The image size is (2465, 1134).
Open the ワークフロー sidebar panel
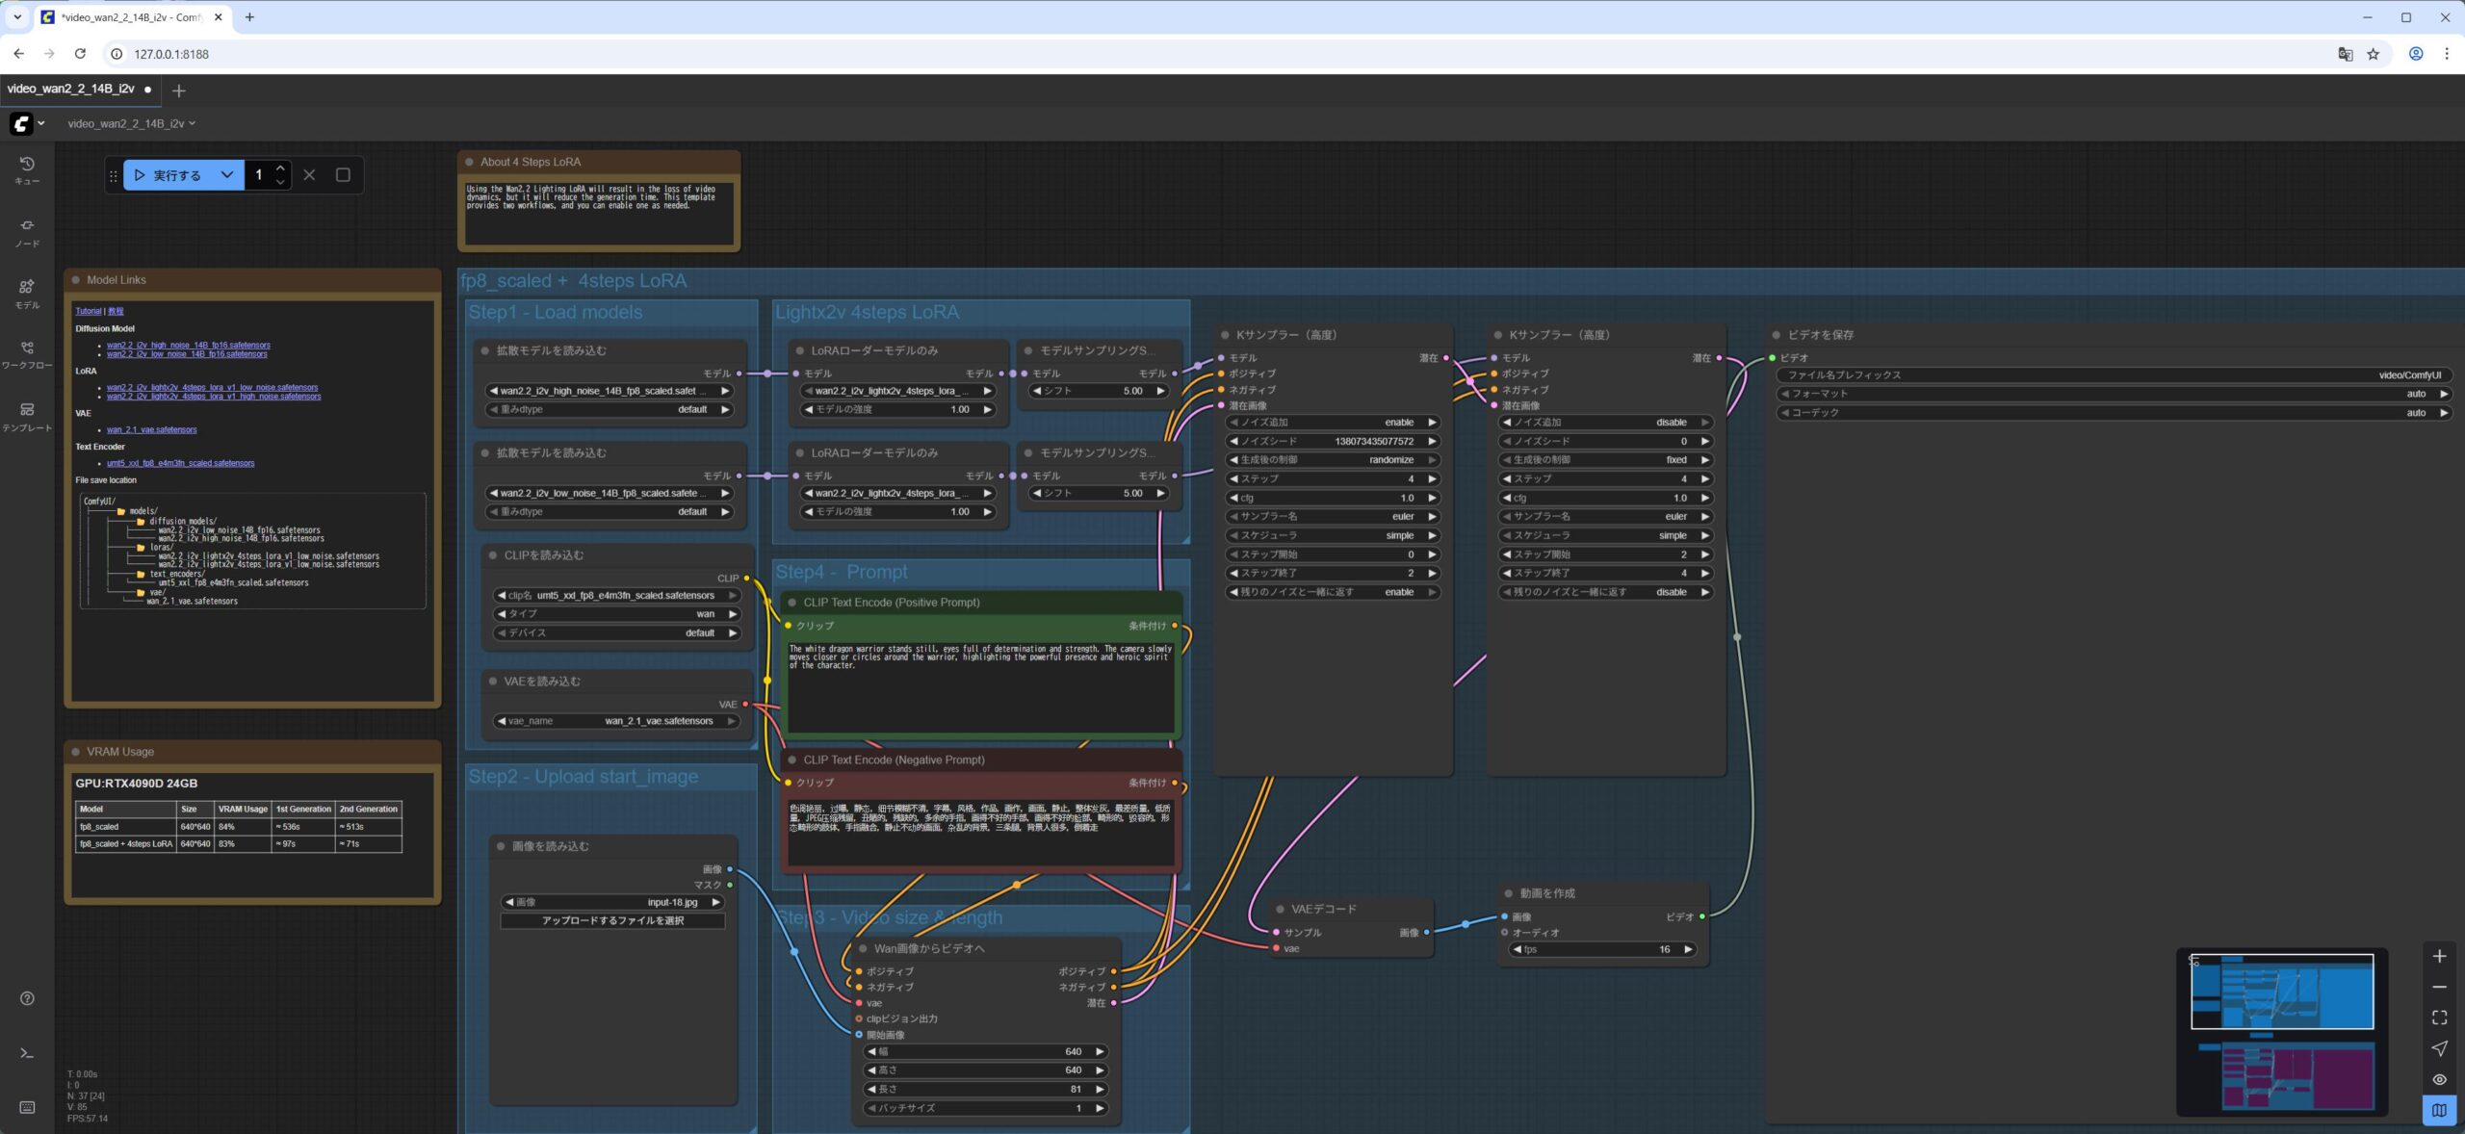(27, 354)
